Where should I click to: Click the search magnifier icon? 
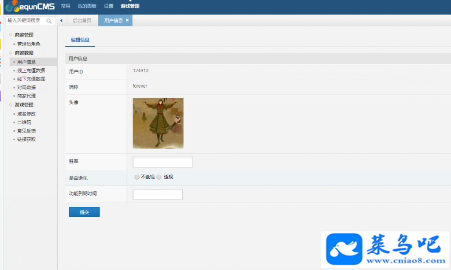(49, 21)
